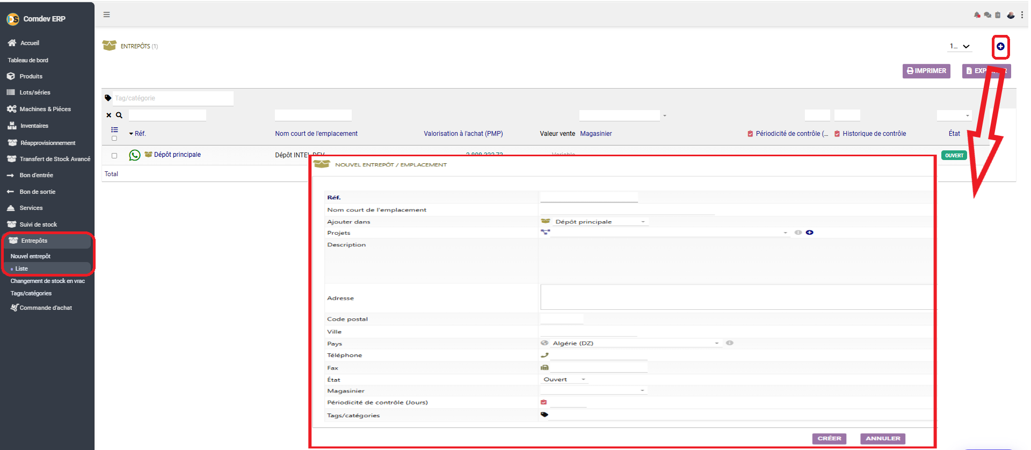Open the column selection list icon
This screenshot has height=450, width=1031.
point(114,129)
